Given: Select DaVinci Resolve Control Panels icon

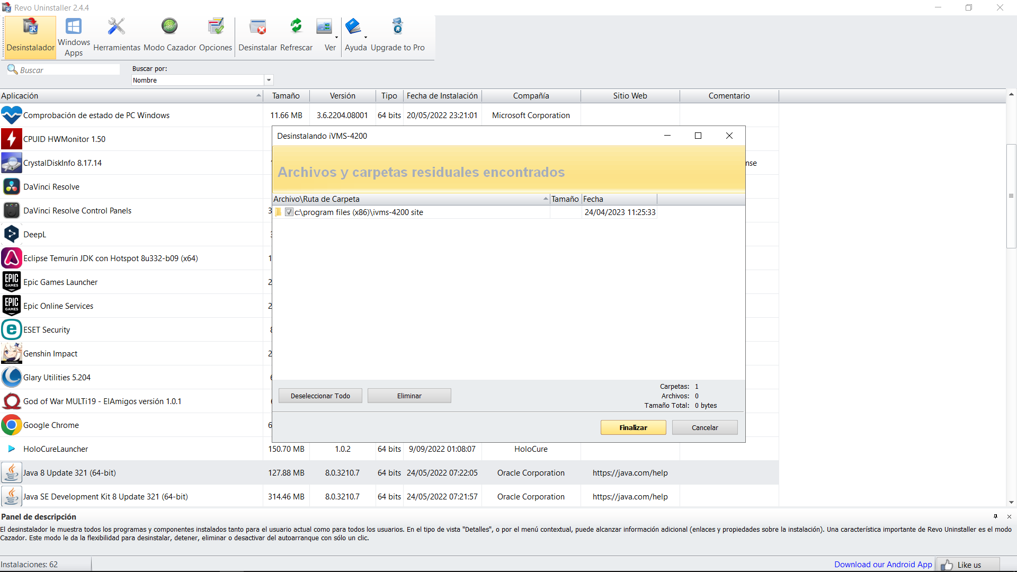Looking at the screenshot, I should [12, 210].
